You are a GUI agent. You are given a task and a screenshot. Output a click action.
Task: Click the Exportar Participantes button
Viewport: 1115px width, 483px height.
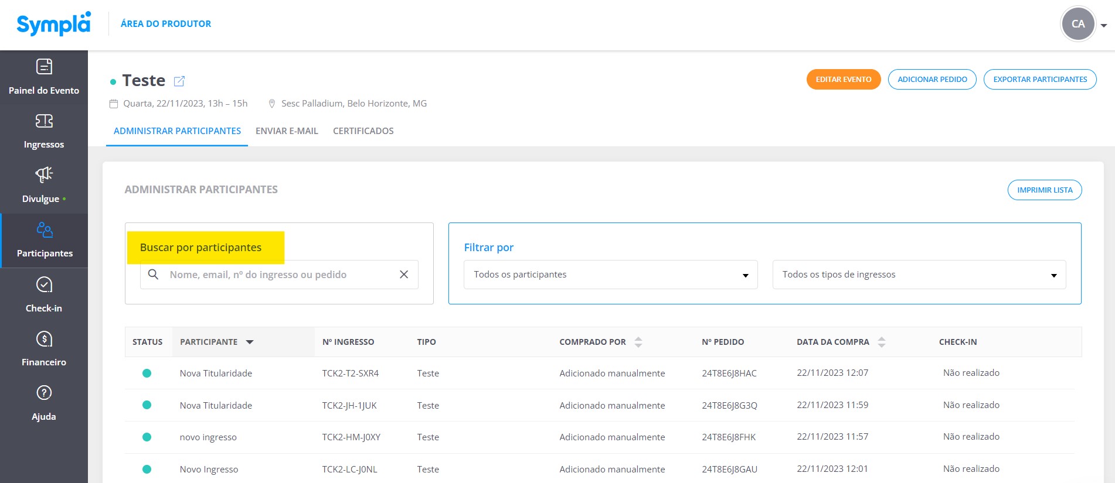[x=1040, y=80]
